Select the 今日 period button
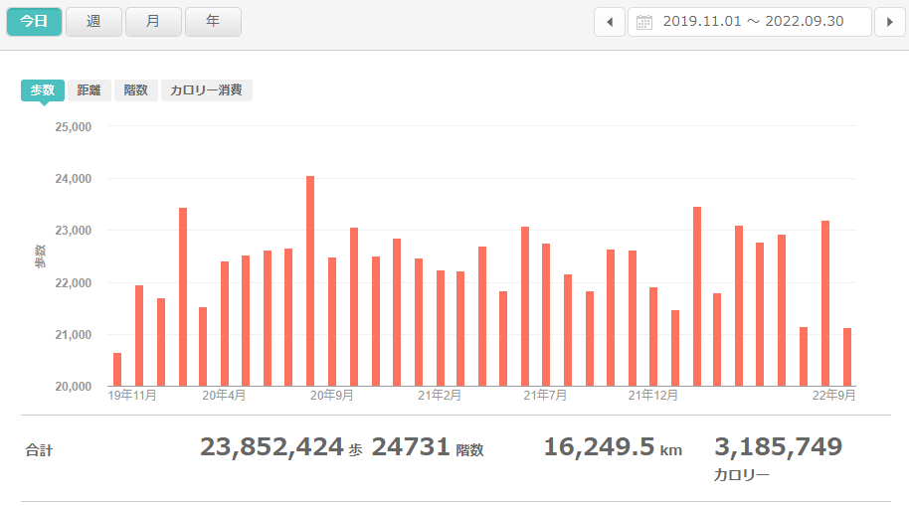This screenshot has width=909, height=506. [x=34, y=22]
